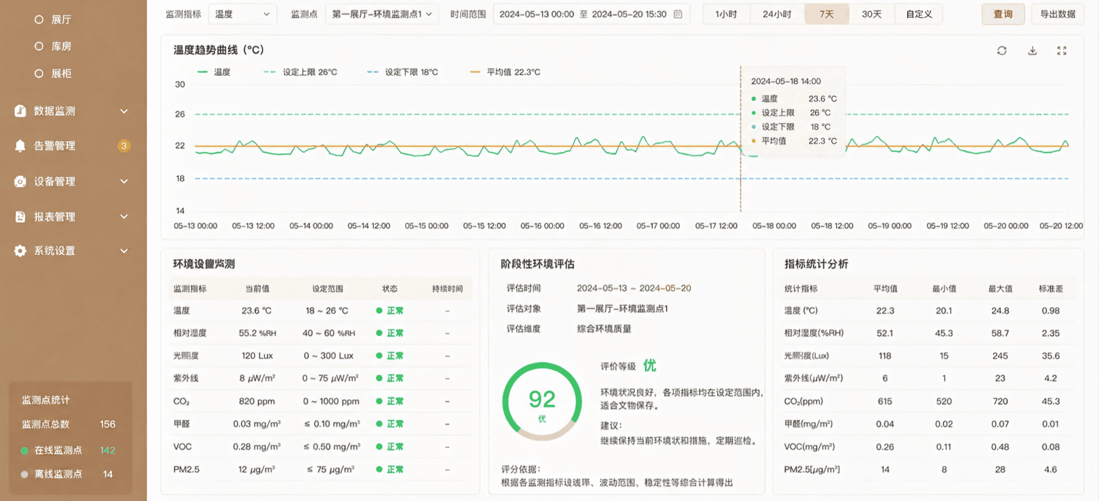1099x501 pixels.
Task: Click the 离线监测点 grey indicator dot
Action: click(x=25, y=474)
